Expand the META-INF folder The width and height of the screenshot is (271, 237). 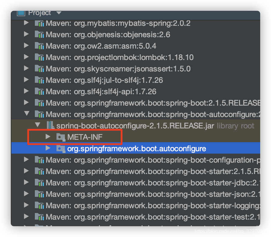[48, 137]
